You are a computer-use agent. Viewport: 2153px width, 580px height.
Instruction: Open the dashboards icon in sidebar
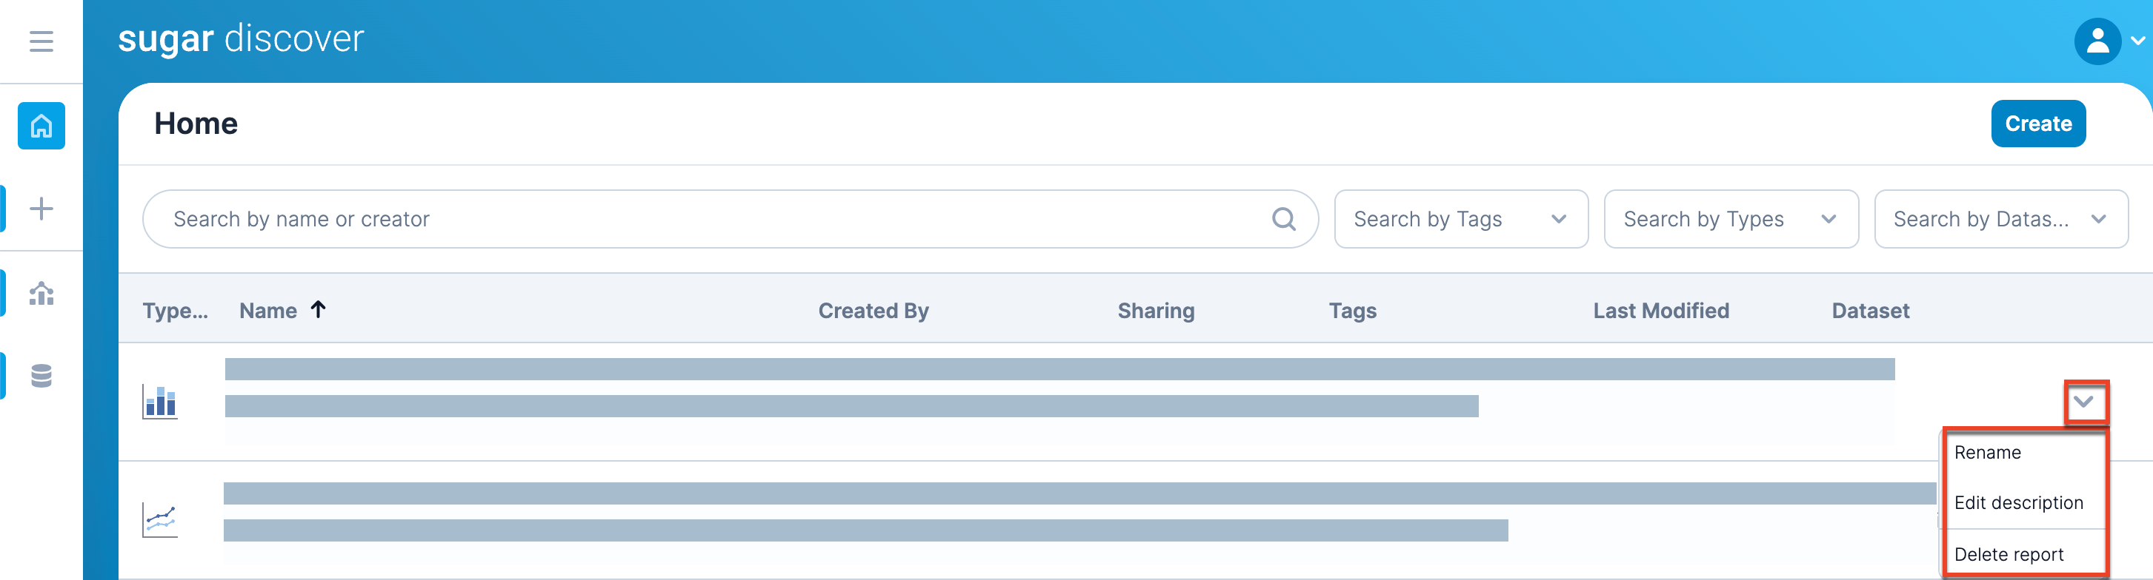coord(41,293)
